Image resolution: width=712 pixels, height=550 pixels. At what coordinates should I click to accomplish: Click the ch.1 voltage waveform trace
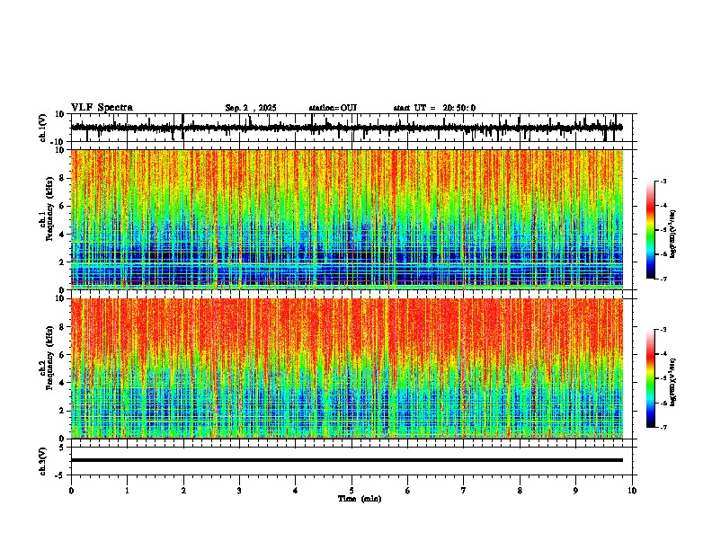(347, 128)
